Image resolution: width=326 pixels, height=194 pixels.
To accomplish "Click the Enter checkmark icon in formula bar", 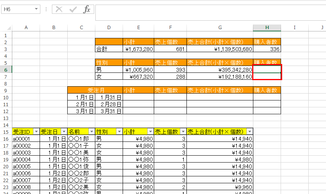I will [73, 9].
